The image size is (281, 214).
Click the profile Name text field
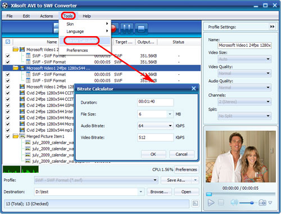[x=244, y=45]
